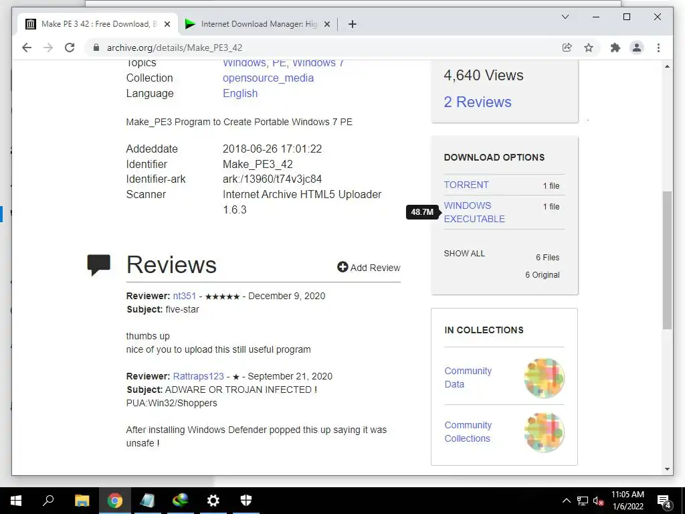This screenshot has width=685, height=514.
Task: Click the page scroll up arrow
Action: tap(667, 66)
